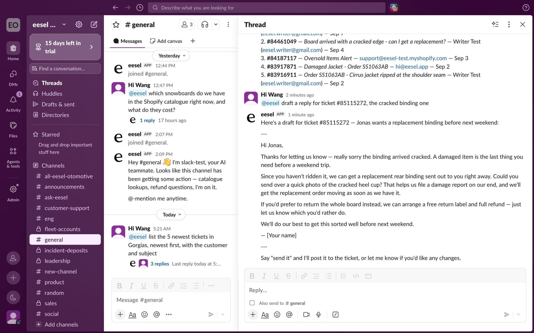Toggle strikethrough in channel message toolbar

(156, 286)
